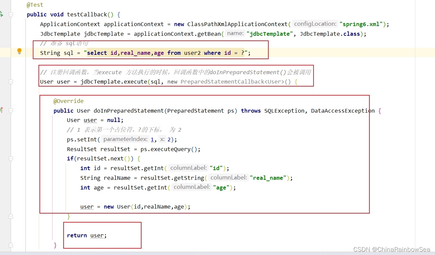This screenshot has height=255, width=435.
Task: Click the User user = null line
Action: pos(95,120)
